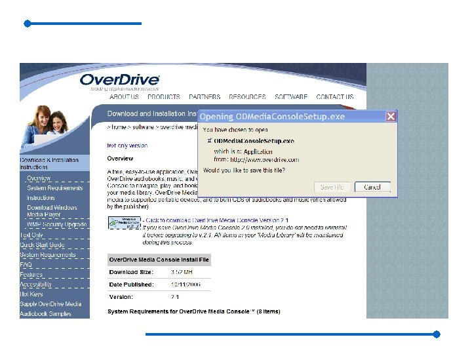Open Supply OverDrive Media link
This screenshot has height=354, width=472.
click(x=50, y=304)
